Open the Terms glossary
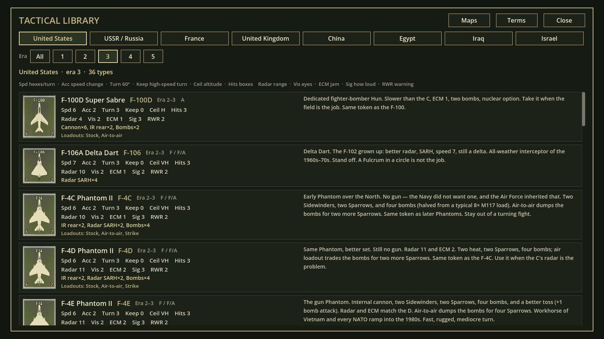Image resolution: width=604 pixels, height=339 pixels. (517, 20)
